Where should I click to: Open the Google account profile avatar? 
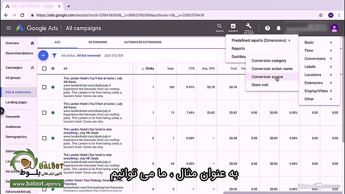pyautogui.click(x=334, y=28)
